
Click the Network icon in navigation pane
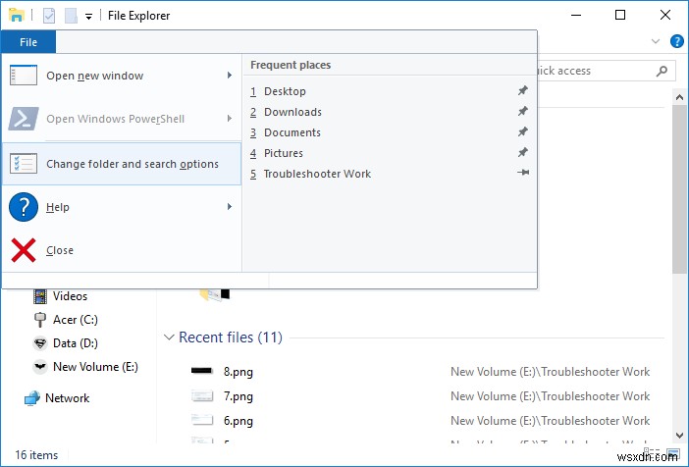(x=32, y=398)
